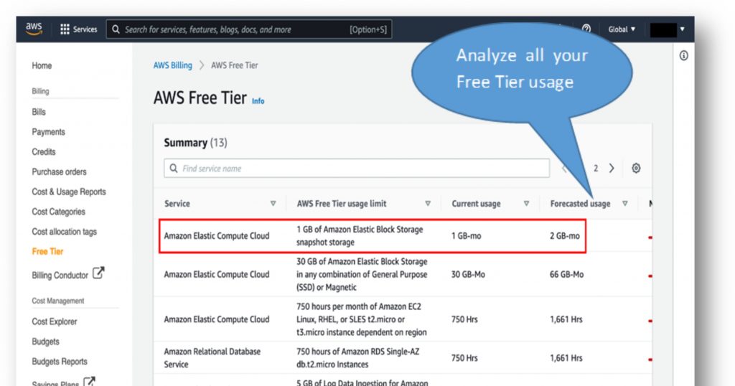Click the '1 GB-mo' current usage value
The image size is (735, 386).
click(x=466, y=235)
